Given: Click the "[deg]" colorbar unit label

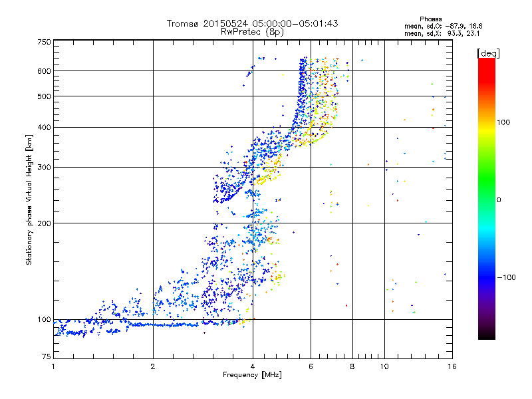Looking at the screenshot, I should click(x=488, y=53).
